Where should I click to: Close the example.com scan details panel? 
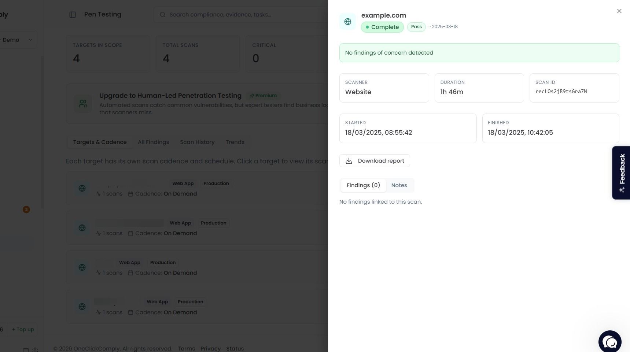coord(619,11)
